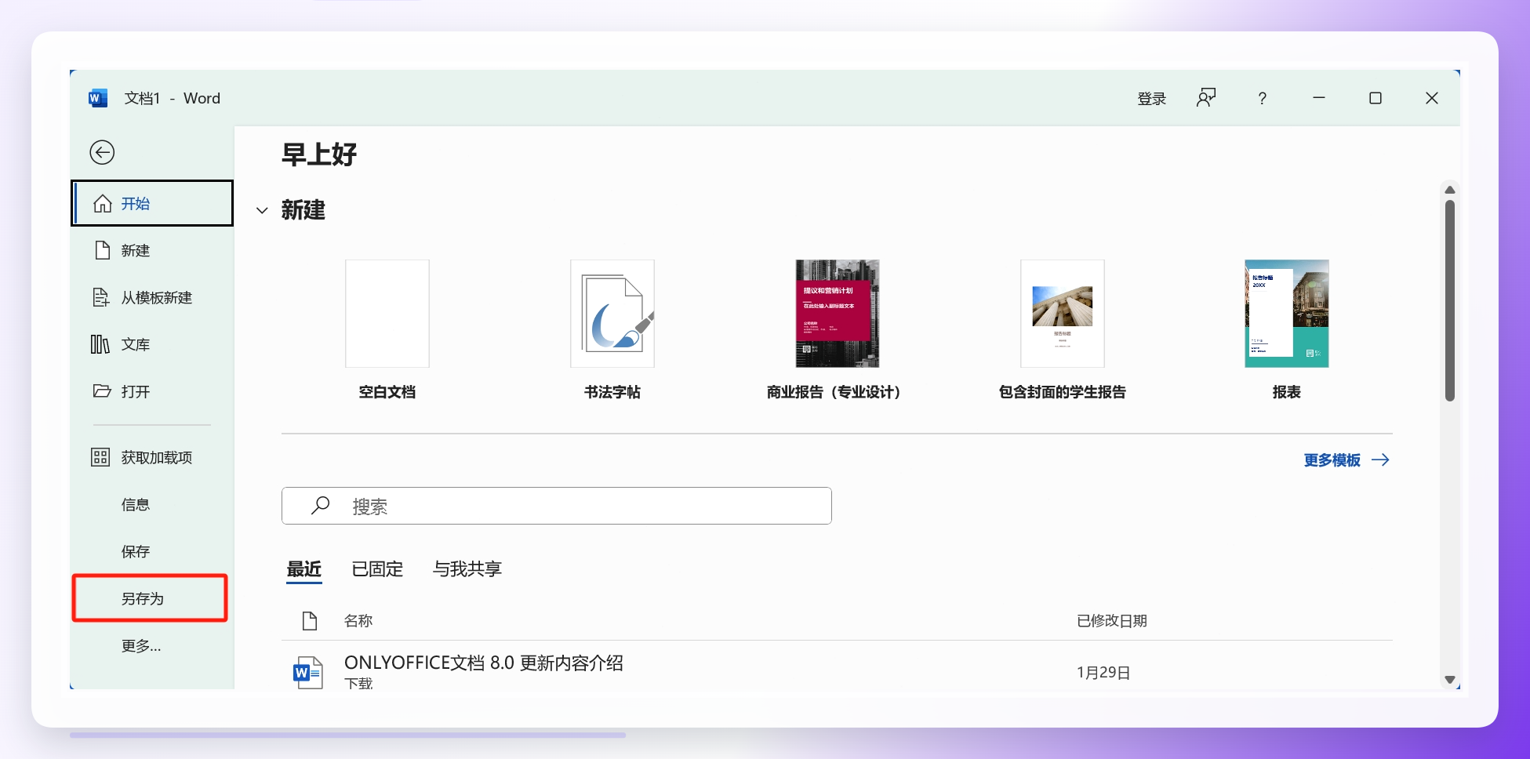The height and width of the screenshot is (759, 1530).
Task: Click 登录 to sign in
Action: tap(1152, 99)
